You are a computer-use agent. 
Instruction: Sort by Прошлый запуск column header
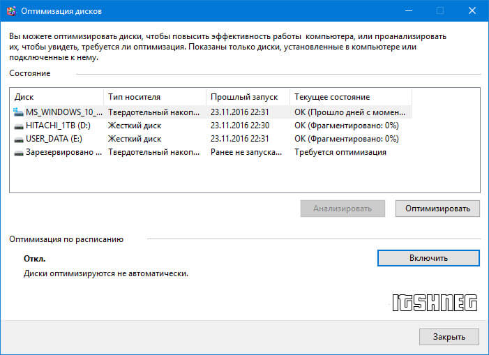click(x=248, y=97)
